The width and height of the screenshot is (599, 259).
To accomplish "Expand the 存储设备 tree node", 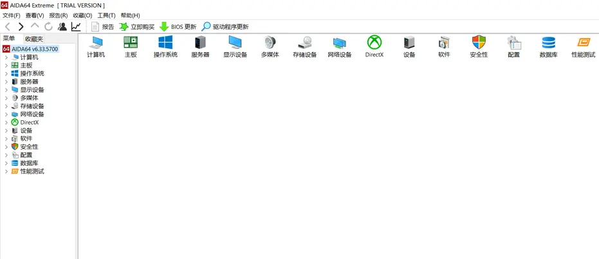I will 6,106.
